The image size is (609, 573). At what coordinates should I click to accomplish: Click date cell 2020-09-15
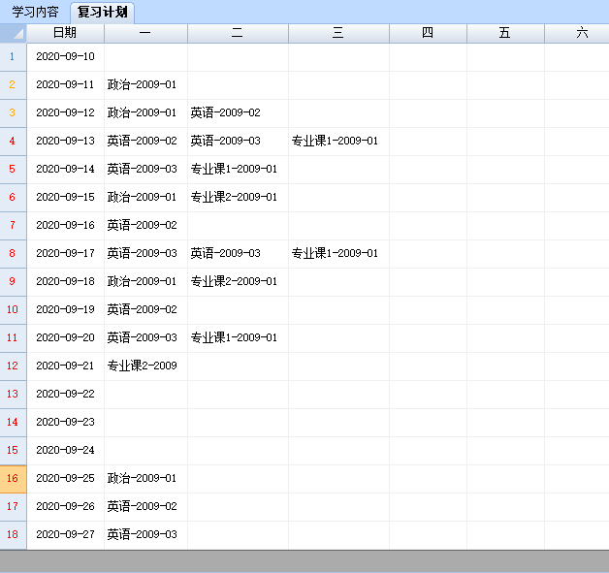pyautogui.click(x=65, y=198)
